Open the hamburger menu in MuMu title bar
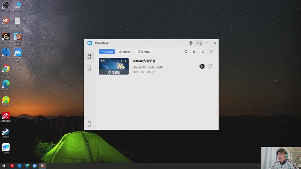The width and height of the screenshot is (301, 169). click(198, 43)
